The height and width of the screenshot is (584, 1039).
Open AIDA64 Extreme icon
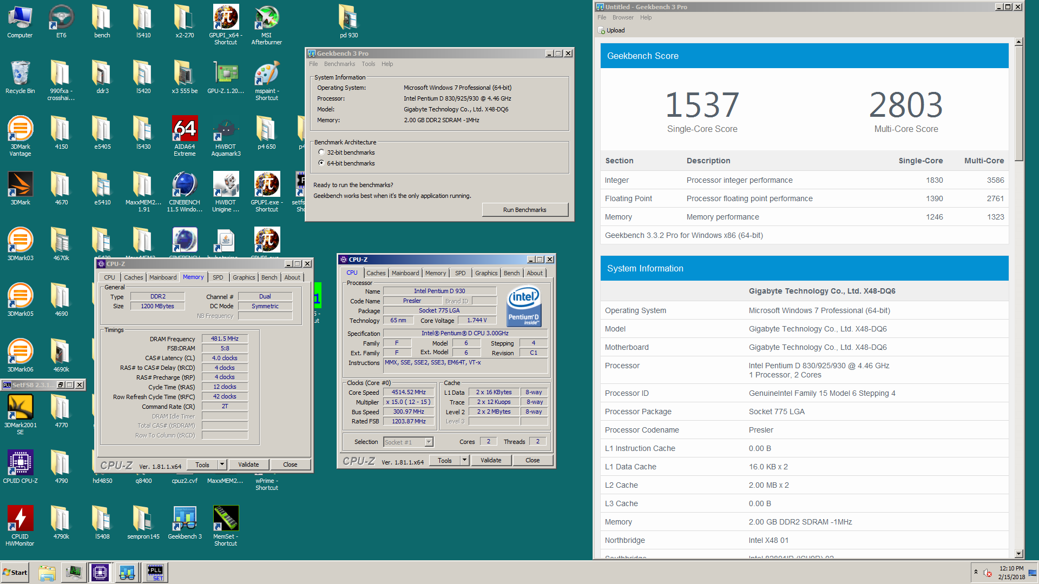click(185, 136)
